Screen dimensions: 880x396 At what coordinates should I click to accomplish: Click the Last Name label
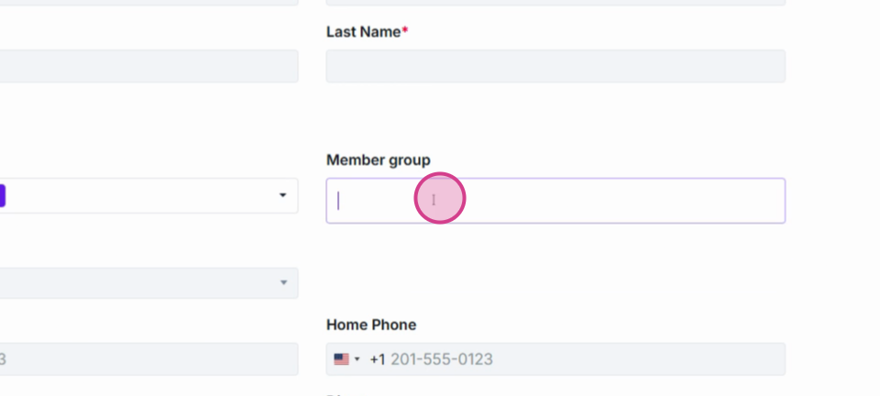point(364,32)
